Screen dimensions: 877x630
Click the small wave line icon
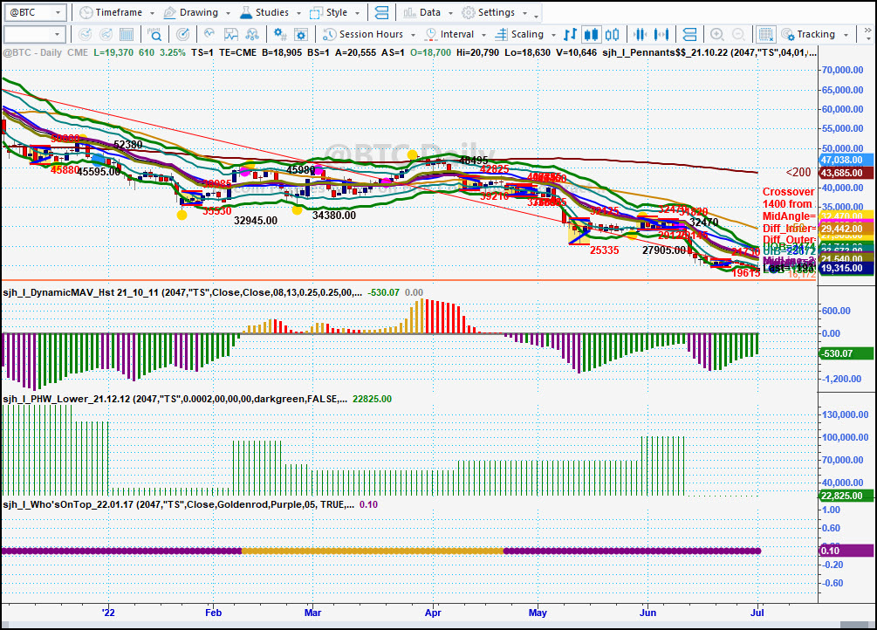209,35
